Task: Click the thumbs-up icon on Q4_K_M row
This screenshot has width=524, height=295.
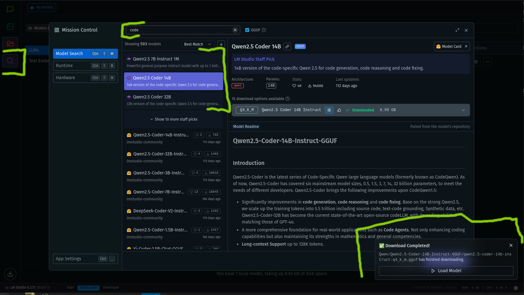Action: coord(339,110)
